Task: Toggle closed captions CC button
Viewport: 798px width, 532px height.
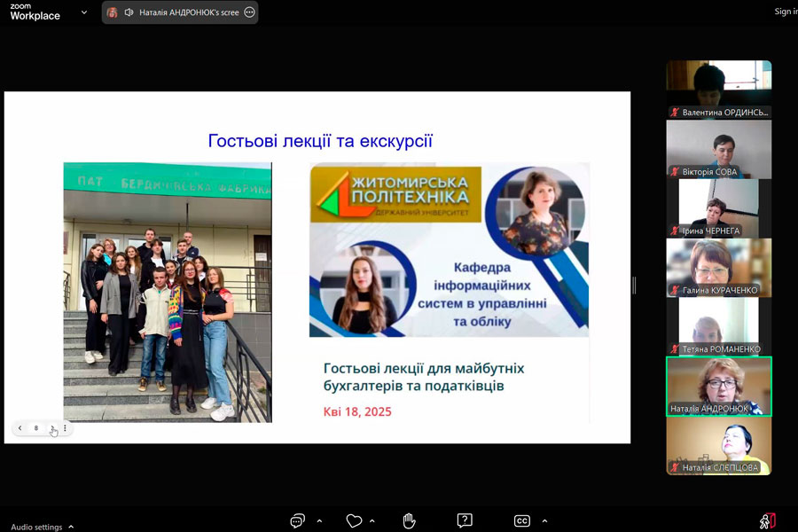Action: coord(522,520)
